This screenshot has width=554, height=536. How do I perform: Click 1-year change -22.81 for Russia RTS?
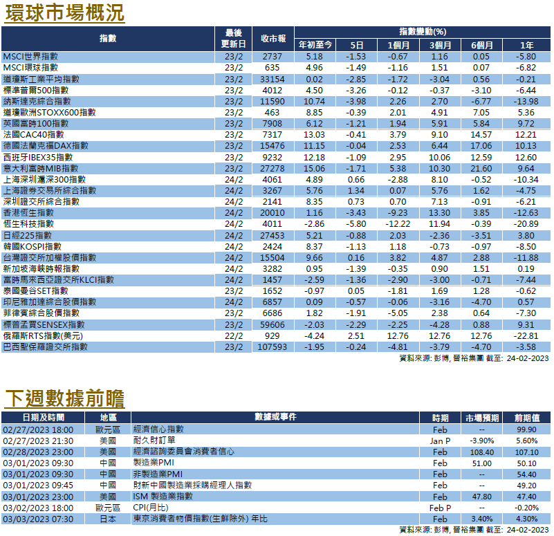tap(526, 335)
